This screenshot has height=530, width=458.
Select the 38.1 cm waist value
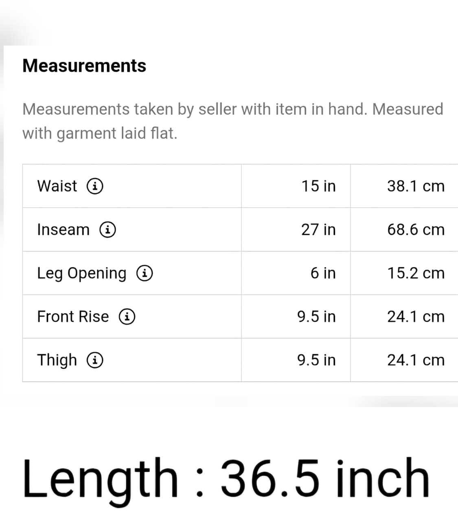click(416, 186)
